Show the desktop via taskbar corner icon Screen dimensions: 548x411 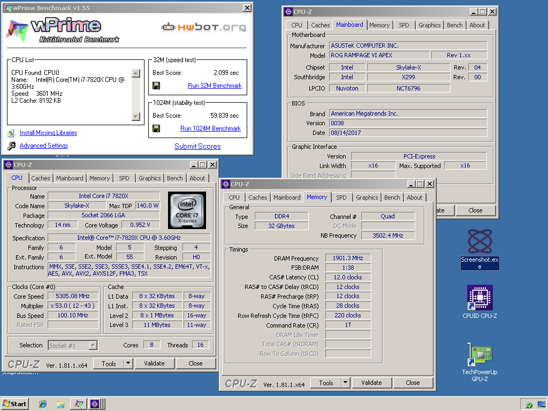[542, 405]
